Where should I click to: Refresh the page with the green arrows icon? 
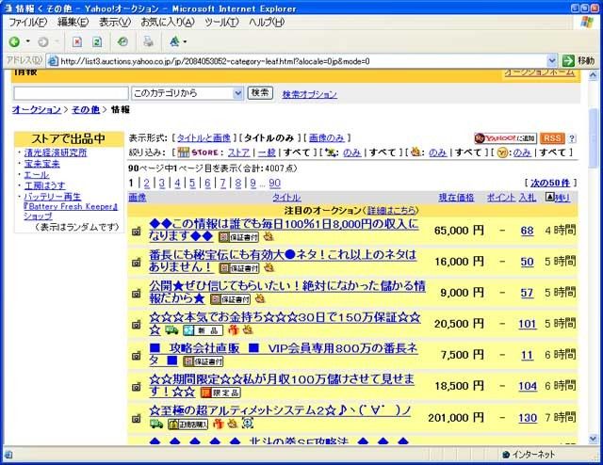[x=96, y=41]
